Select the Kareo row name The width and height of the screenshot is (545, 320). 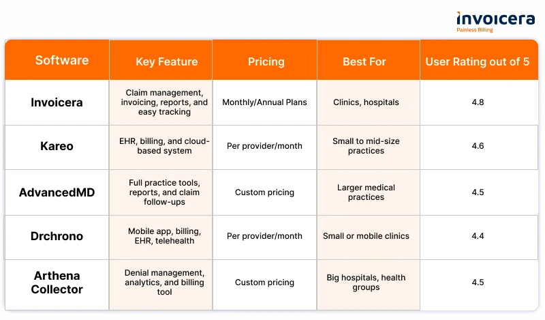[x=57, y=146]
